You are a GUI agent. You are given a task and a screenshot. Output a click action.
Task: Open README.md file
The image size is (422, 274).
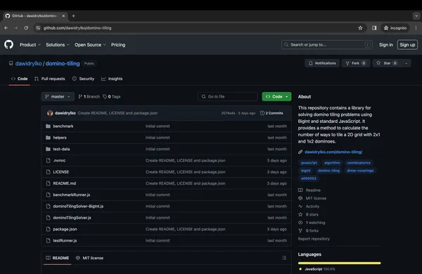65,183
